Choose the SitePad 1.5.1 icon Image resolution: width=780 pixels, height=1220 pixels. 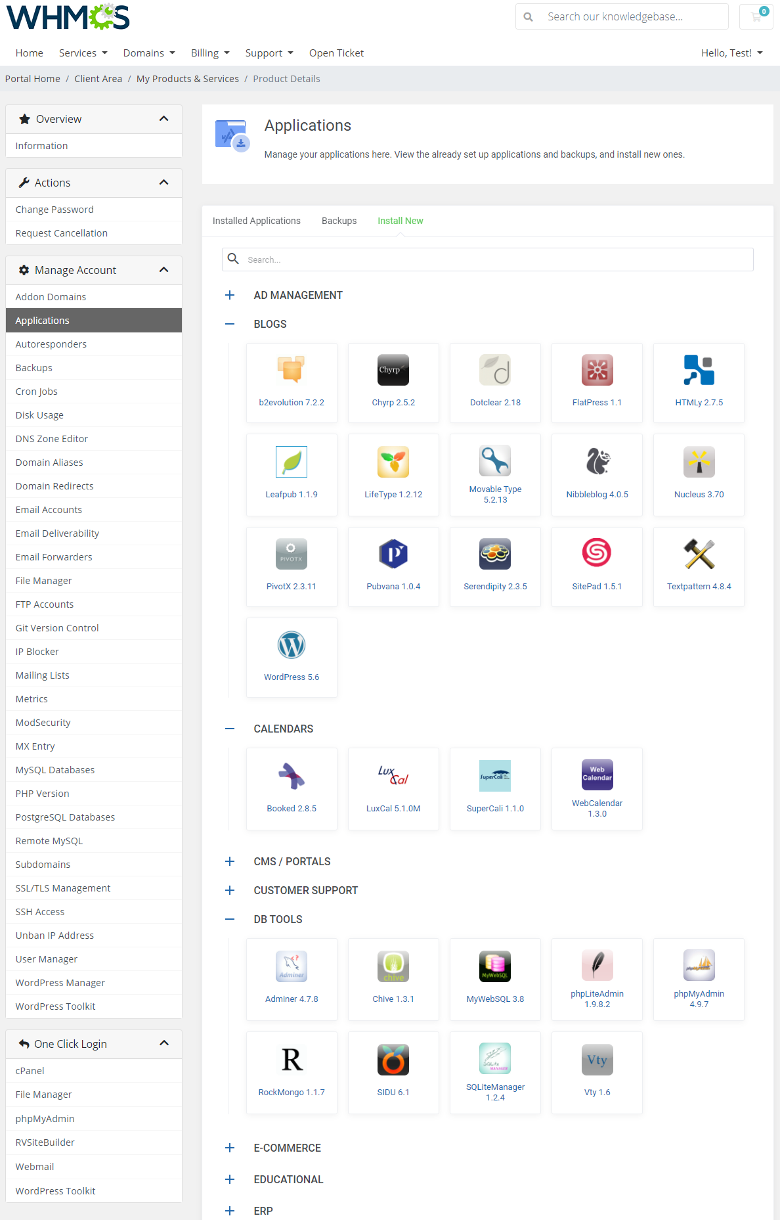597,553
